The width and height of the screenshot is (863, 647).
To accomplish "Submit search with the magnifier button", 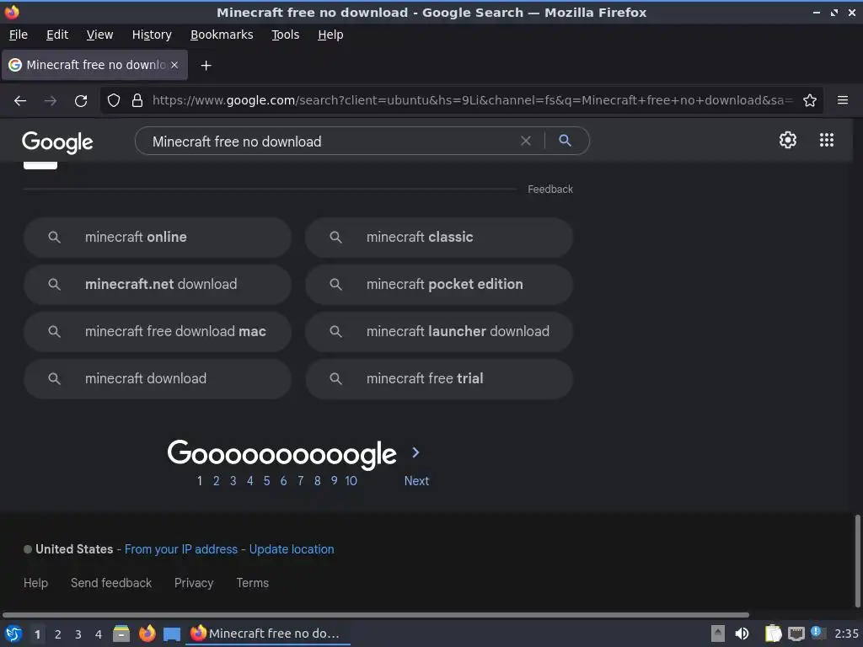I will [x=565, y=141].
